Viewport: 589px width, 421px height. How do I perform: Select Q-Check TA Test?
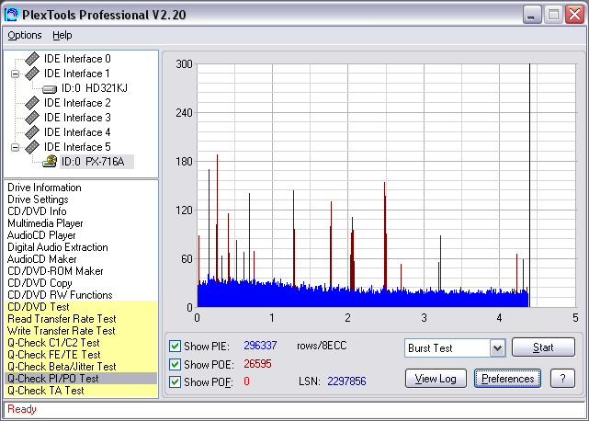pos(81,391)
